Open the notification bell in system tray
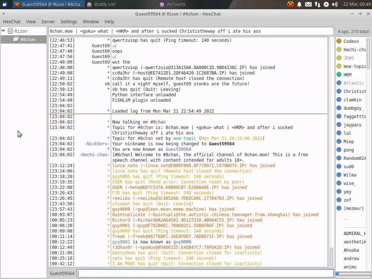Image resolution: width=372 pixels, height=279 pixels. (x=299, y=4)
